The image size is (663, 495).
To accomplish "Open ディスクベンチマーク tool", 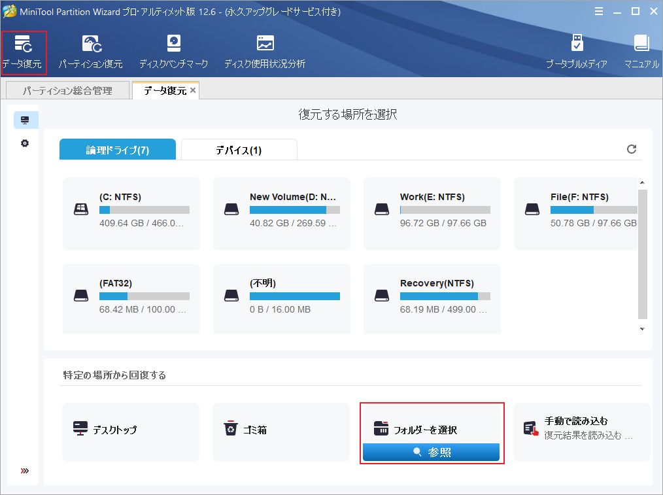I will click(x=174, y=52).
